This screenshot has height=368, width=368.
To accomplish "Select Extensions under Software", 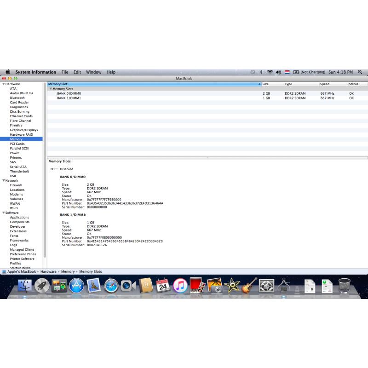I will (x=18, y=231).
